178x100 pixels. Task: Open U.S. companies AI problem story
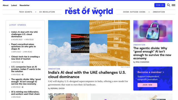pyautogui.click(x=26, y=69)
